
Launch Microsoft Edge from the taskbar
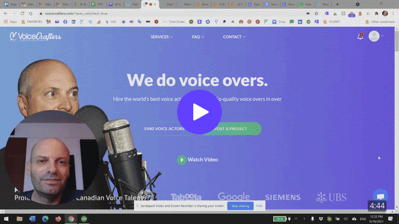46,218
